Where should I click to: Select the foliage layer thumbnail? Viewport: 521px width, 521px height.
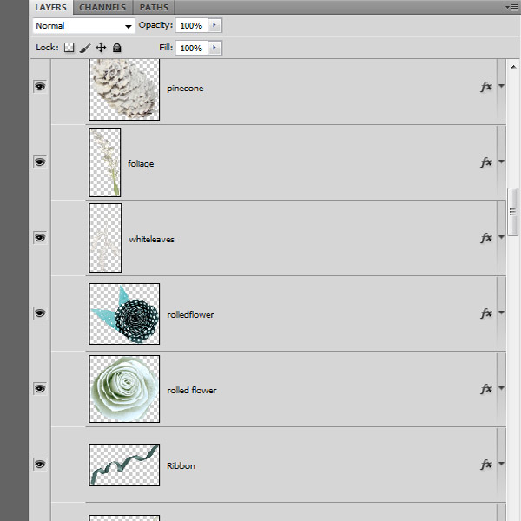pyautogui.click(x=105, y=162)
